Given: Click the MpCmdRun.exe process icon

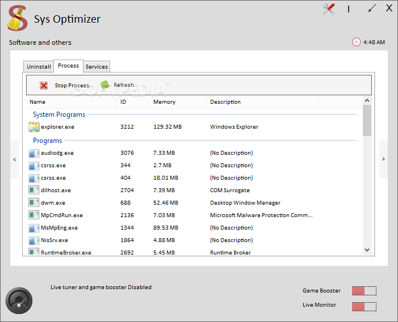Looking at the screenshot, I should [33, 215].
